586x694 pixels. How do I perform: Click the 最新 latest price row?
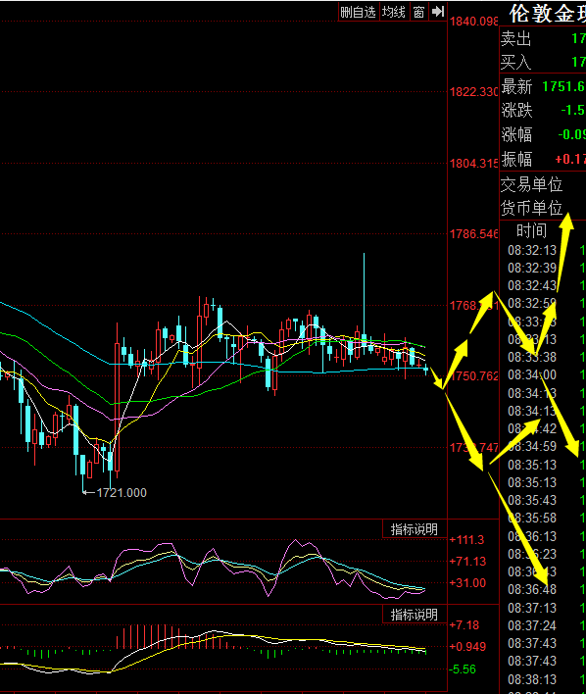click(x=543, y=86)
